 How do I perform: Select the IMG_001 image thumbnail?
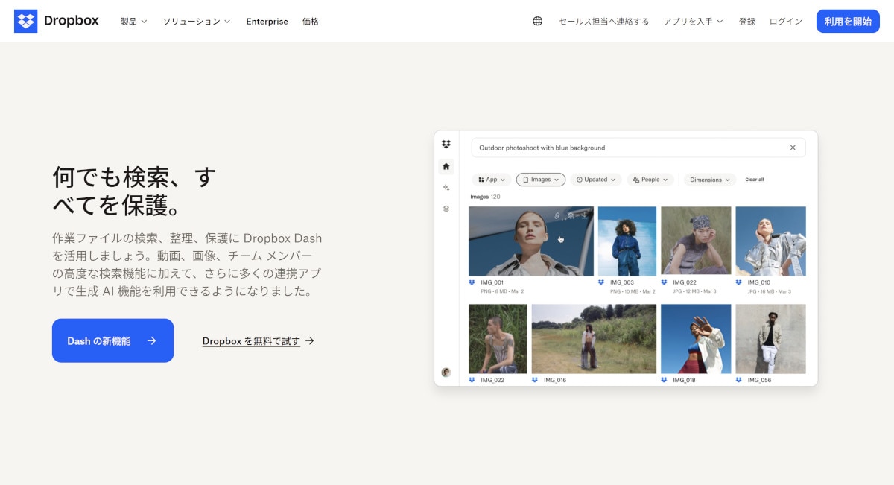[530, 241]
